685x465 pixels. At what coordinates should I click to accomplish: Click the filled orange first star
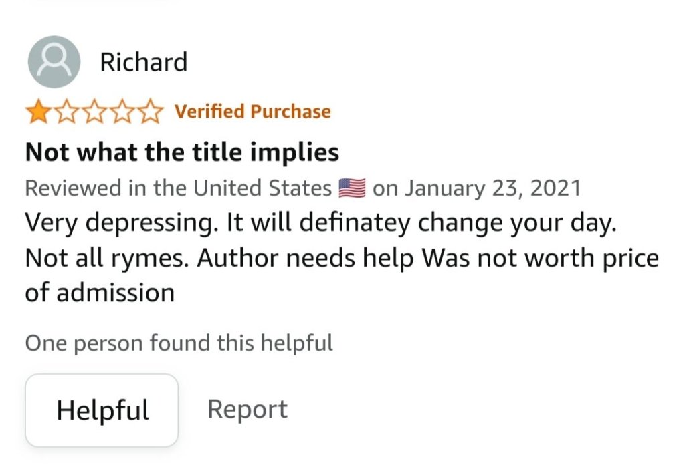(x=37, y=112)
